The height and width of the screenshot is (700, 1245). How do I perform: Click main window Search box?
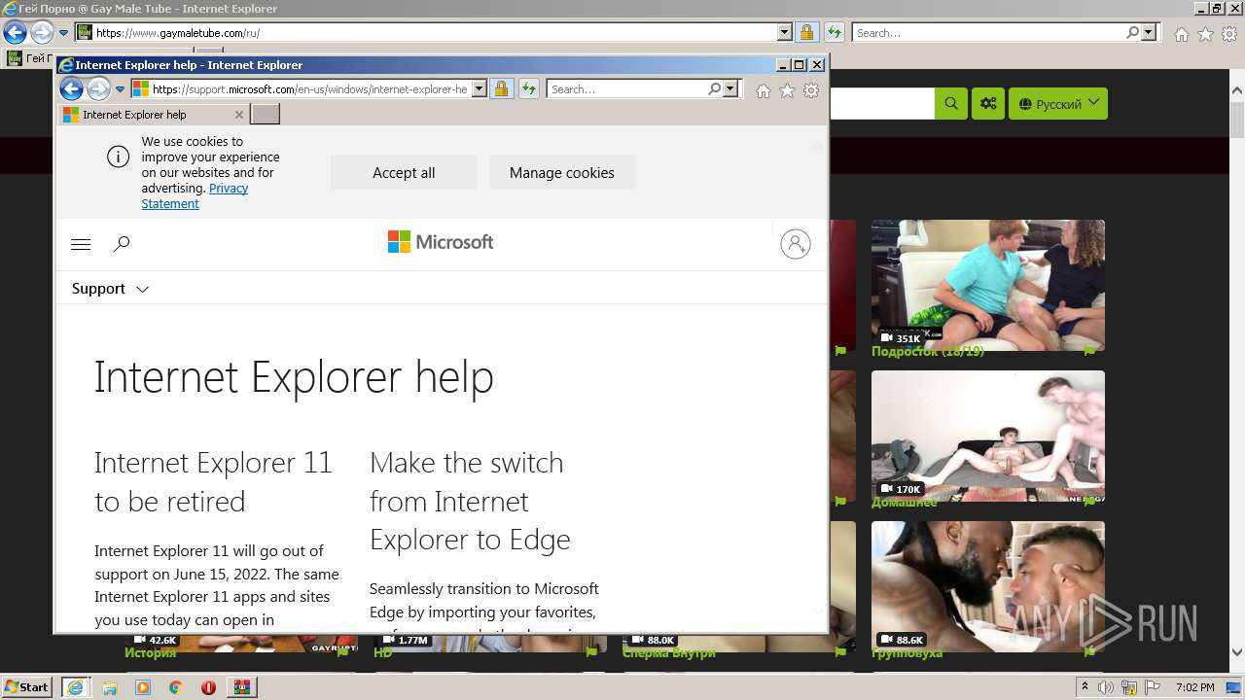(988, 33)
